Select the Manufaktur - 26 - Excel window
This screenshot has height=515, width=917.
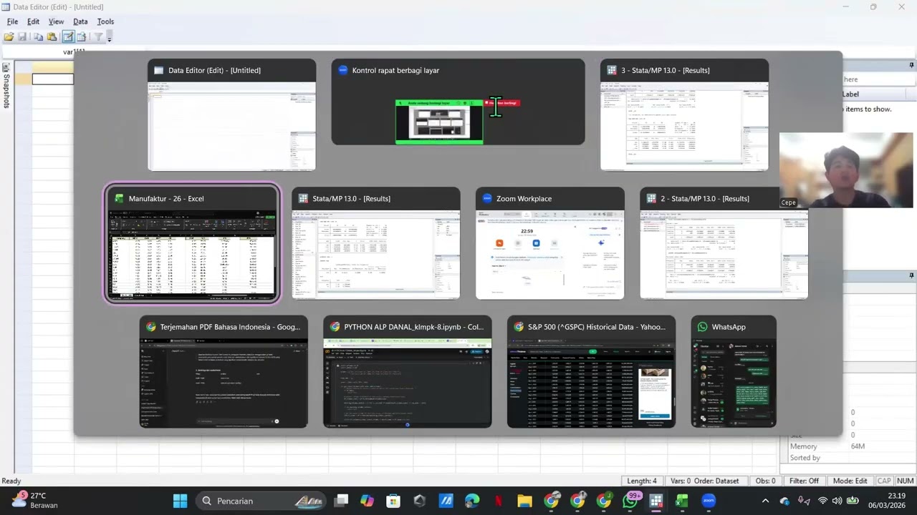tap(192, 243)
